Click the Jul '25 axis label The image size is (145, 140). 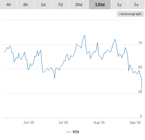point(63,122)
